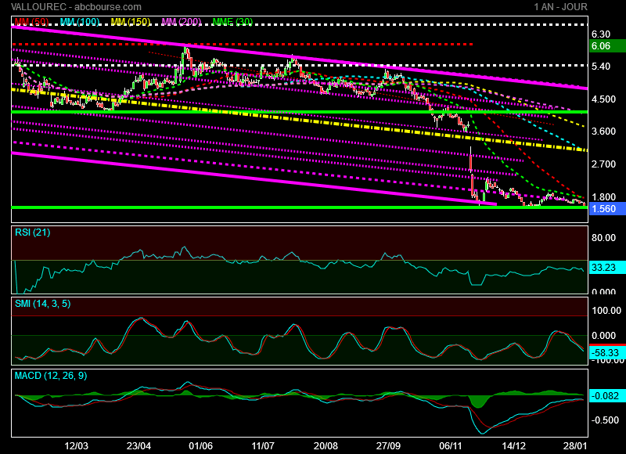Click the 4.50 price axis label
This screenshot has width=626, height=454.
pyautogui.click(x=603, y=99)
